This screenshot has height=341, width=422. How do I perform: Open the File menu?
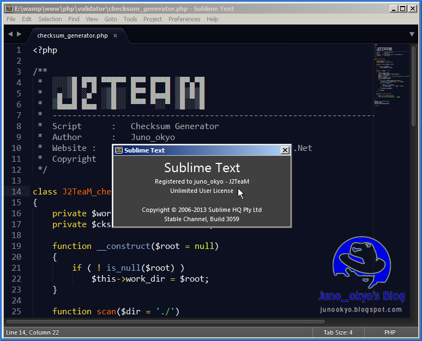(11, 19)
